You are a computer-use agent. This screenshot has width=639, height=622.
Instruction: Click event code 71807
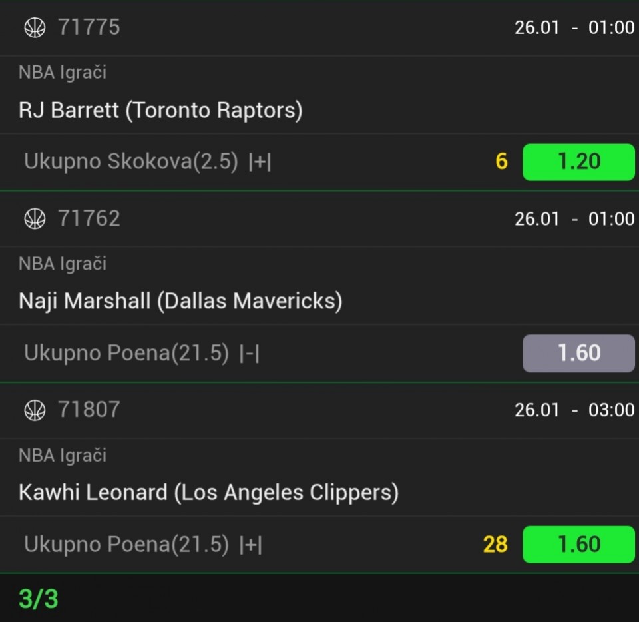tap(89, 410)
